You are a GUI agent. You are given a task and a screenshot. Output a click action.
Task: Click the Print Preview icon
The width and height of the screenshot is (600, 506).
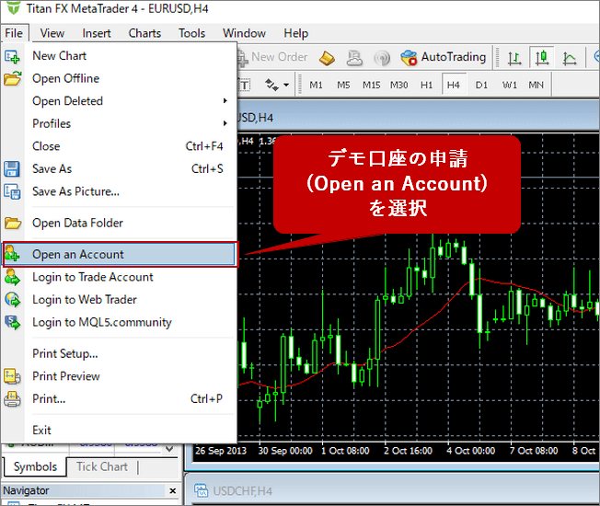[12, 376]
